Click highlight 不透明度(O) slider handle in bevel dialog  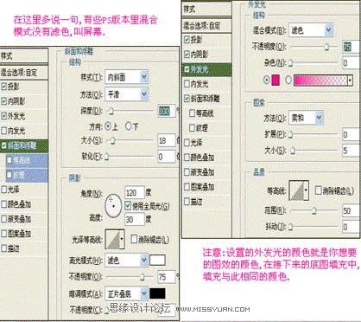click(x=142, y=277)
